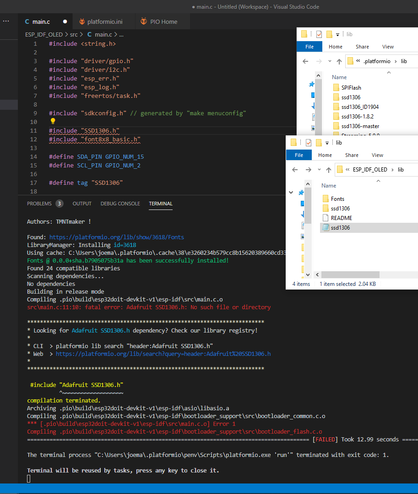
Task: Open File menu in ESP_IDF_OLED lib window
Action: click(x=299, y=155)
